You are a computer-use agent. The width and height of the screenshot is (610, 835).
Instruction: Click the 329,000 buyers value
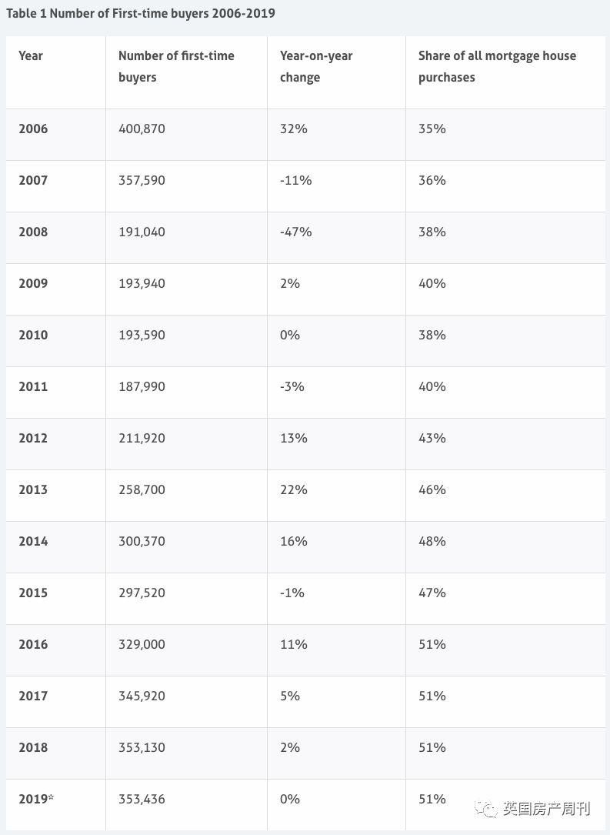point(142,644)
